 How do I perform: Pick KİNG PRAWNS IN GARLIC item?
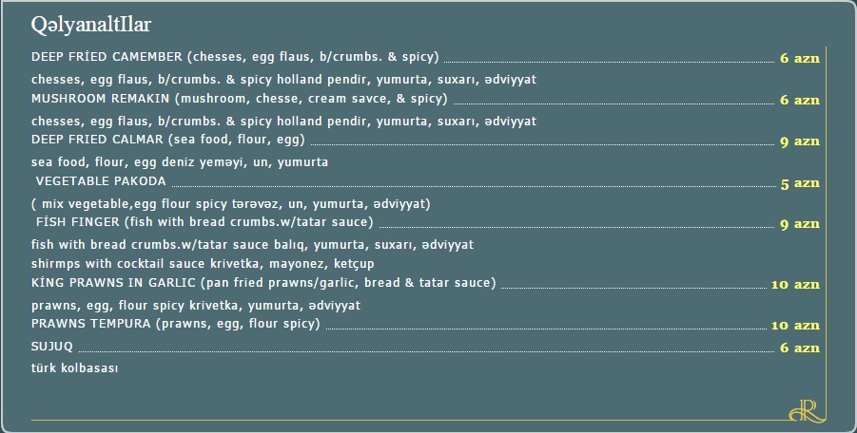pyautogui.click(x=263, y=283)
